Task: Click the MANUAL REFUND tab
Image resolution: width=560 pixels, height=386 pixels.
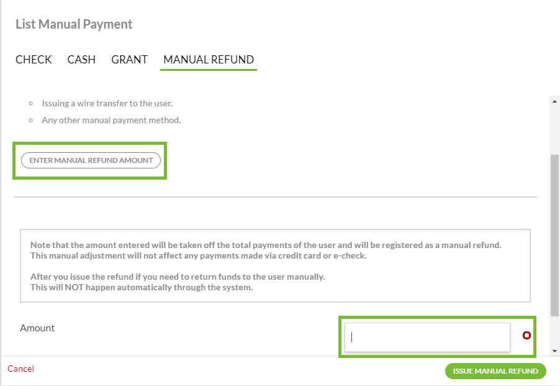Action: click(209, 60)
